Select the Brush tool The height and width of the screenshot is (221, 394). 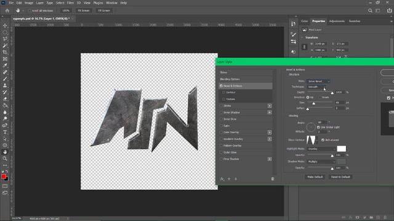tap(5, 79)
